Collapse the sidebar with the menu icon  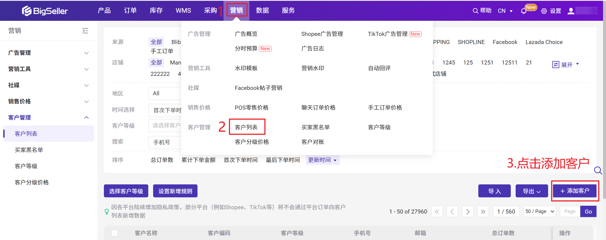85,31
